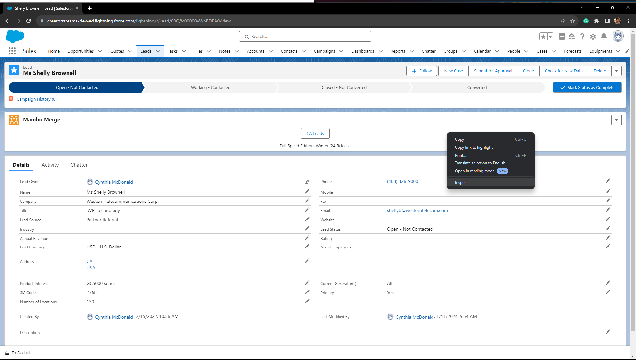
Task: Click the Setup gear icon
Action: (593, 37)
